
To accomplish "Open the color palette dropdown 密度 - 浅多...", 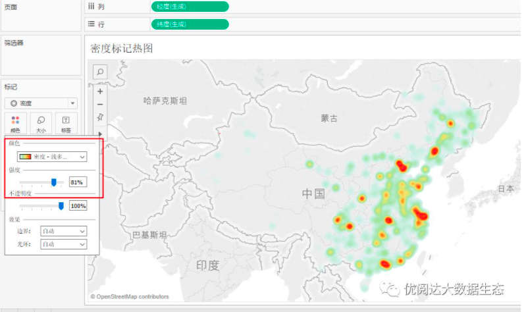I will click(52, 157).
